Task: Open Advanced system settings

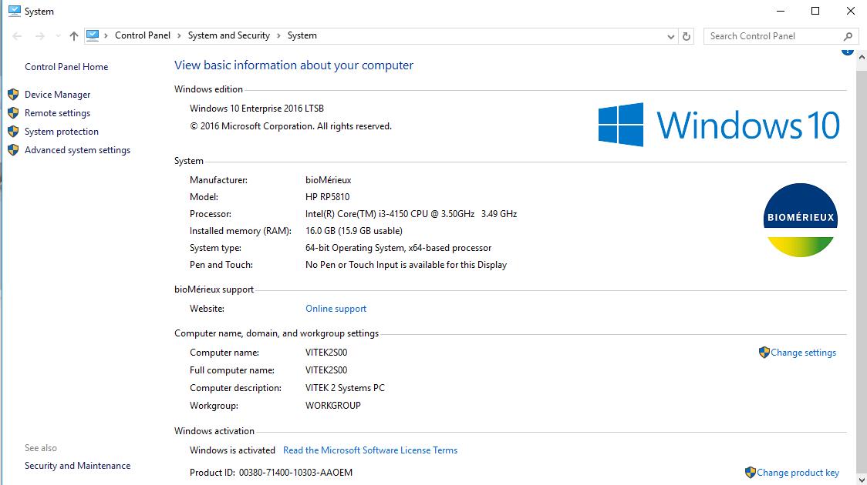Action: 77,150
